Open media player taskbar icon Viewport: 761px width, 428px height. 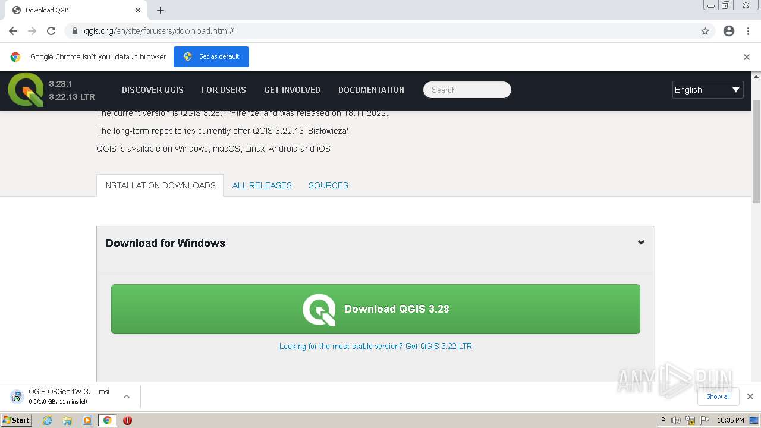click(x=87, y=420)
